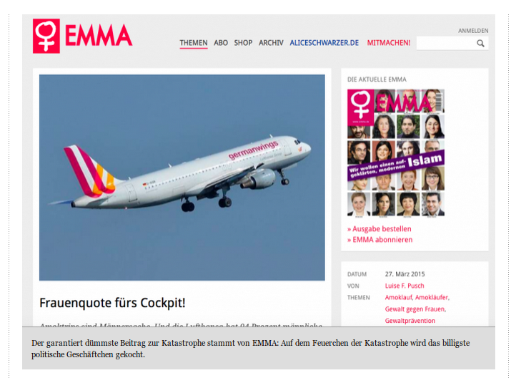
Task: Click the ANMELDEN login link
Action: (x=473, y=31)
